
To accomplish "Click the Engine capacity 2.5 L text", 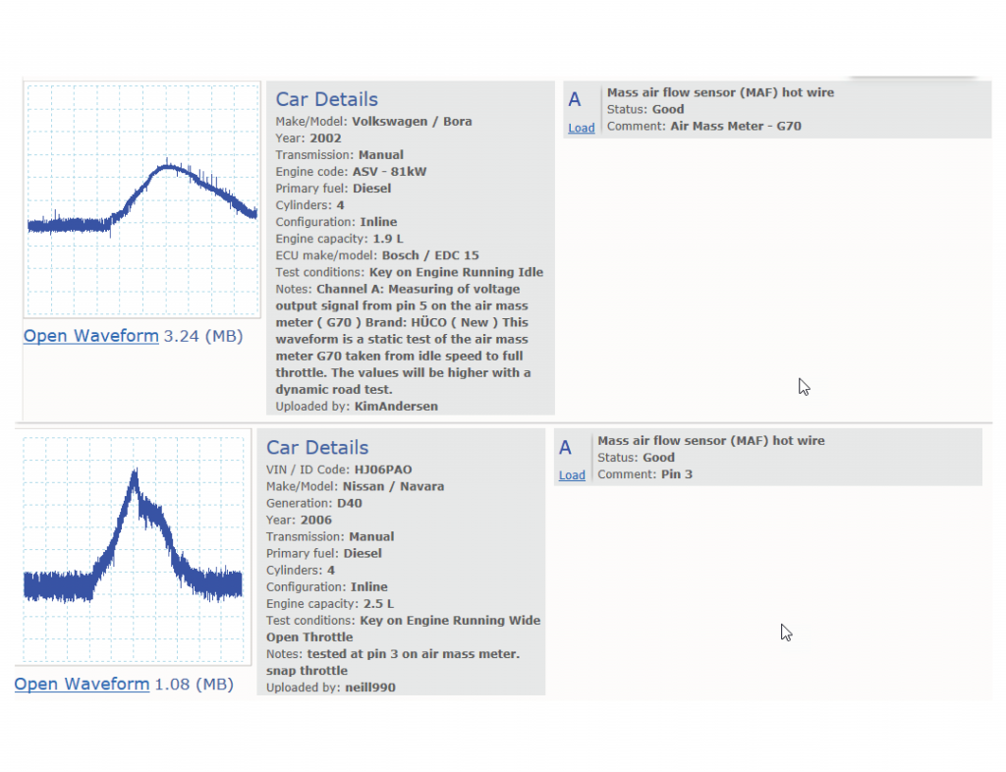I will point(330,603).
